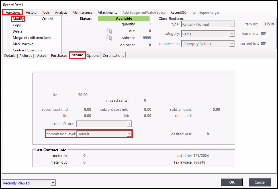Choose Modify from the Functions menu
The width and height of the screenshot is (278, 189).
[x=18, y=19]
